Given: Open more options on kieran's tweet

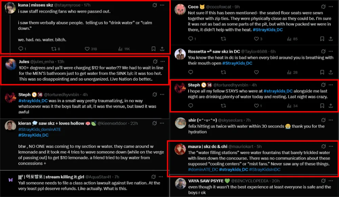Looking at the screenshot, I should pos(163,123).
